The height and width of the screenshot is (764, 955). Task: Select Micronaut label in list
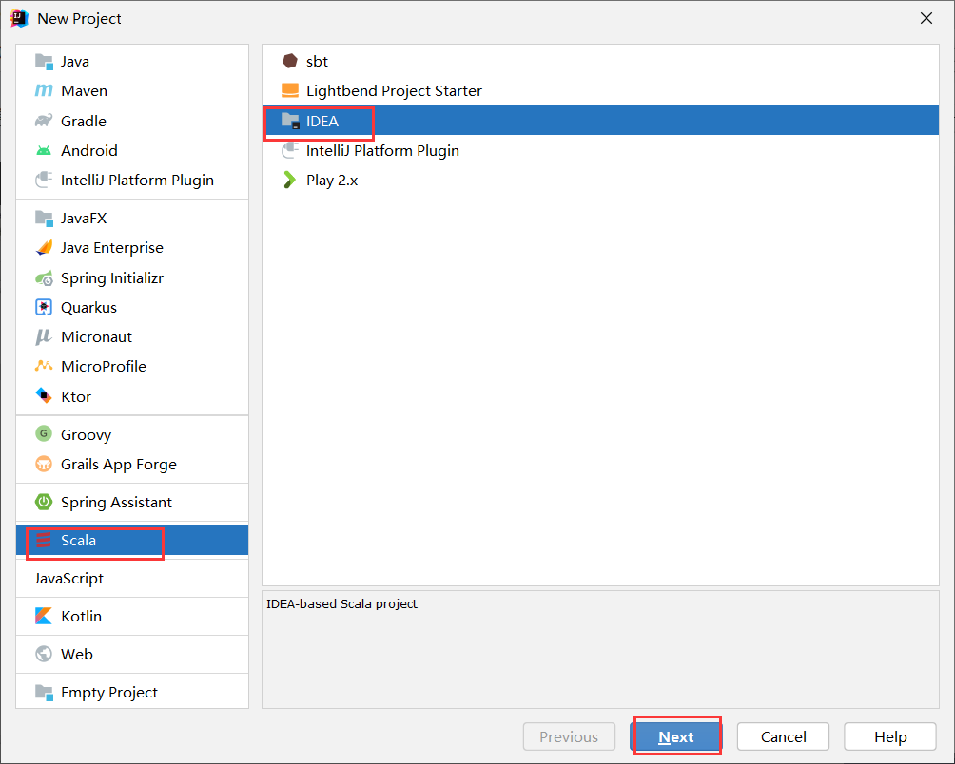tap(96, 336)
